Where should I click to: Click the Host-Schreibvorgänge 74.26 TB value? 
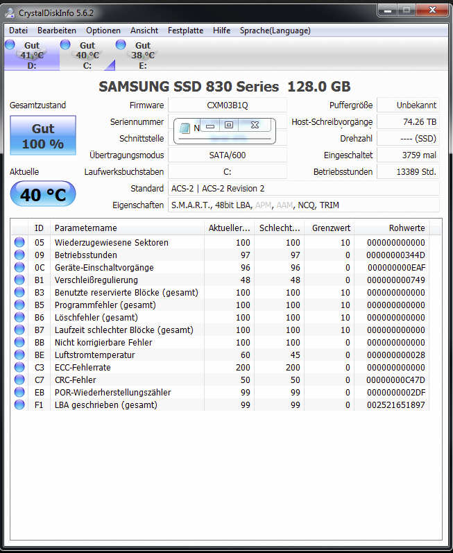(x=408, y=121)
